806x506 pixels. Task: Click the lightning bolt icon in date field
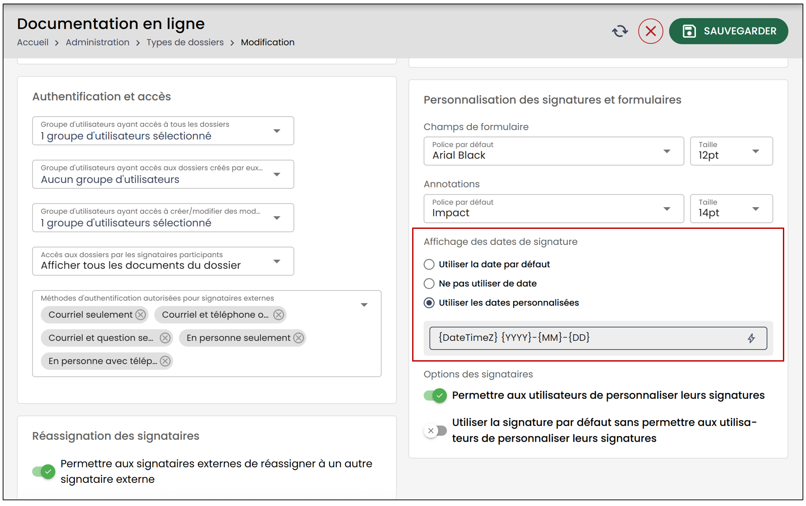[751, 338]
